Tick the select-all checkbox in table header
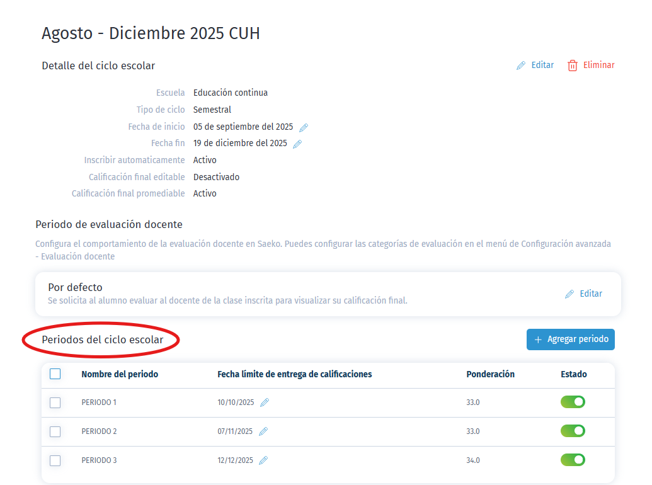 coord(55,374)
